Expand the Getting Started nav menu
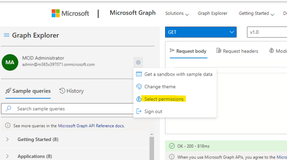Screen dimensions: 287x160 [256, 13]
